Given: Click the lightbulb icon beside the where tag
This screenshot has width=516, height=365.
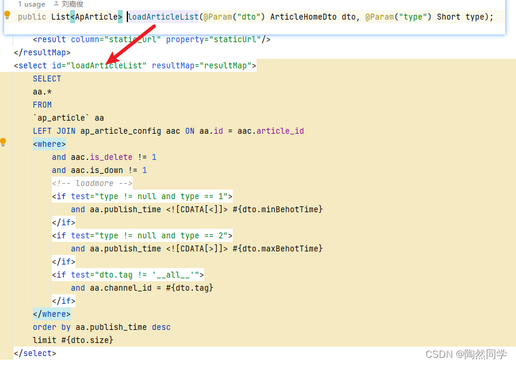Looking at the screenshot, I should [x=3, y=142].
